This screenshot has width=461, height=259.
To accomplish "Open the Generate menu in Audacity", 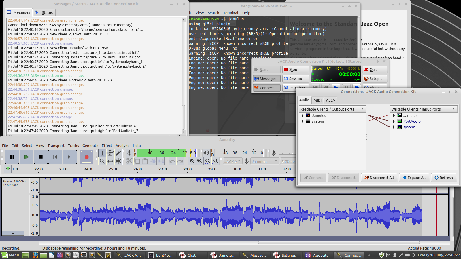I will 90,146.
